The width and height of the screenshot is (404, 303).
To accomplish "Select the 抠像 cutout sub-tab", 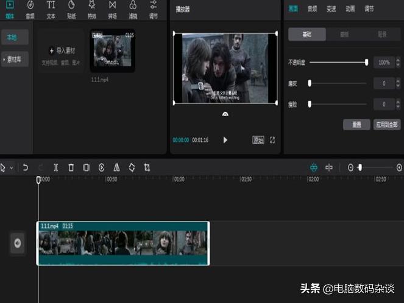I will coord(344,34).
